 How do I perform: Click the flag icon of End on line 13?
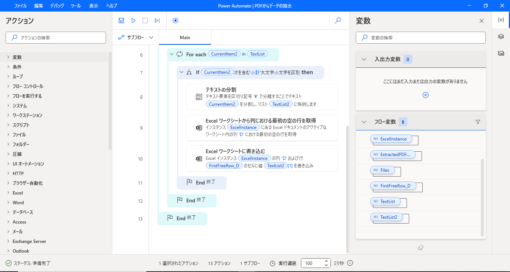click(x=170, y=218)
